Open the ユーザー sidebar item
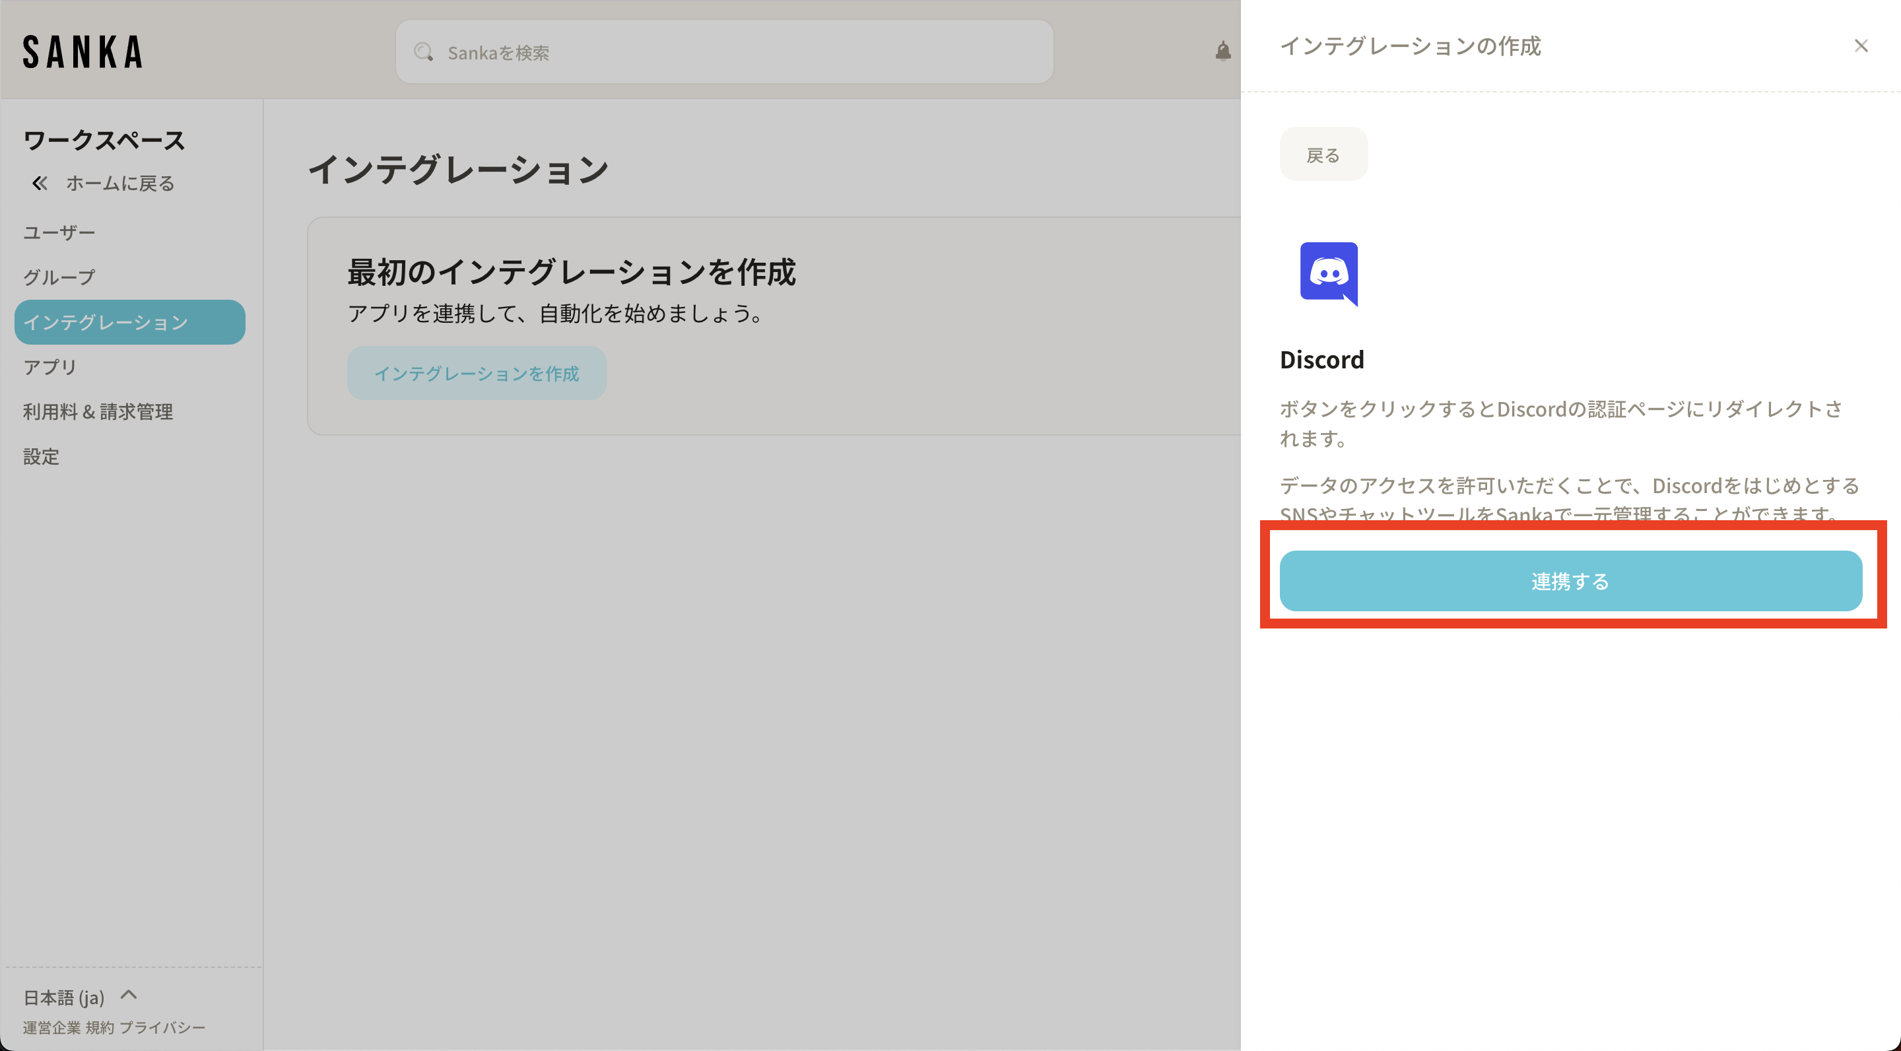 coord(59,232)
